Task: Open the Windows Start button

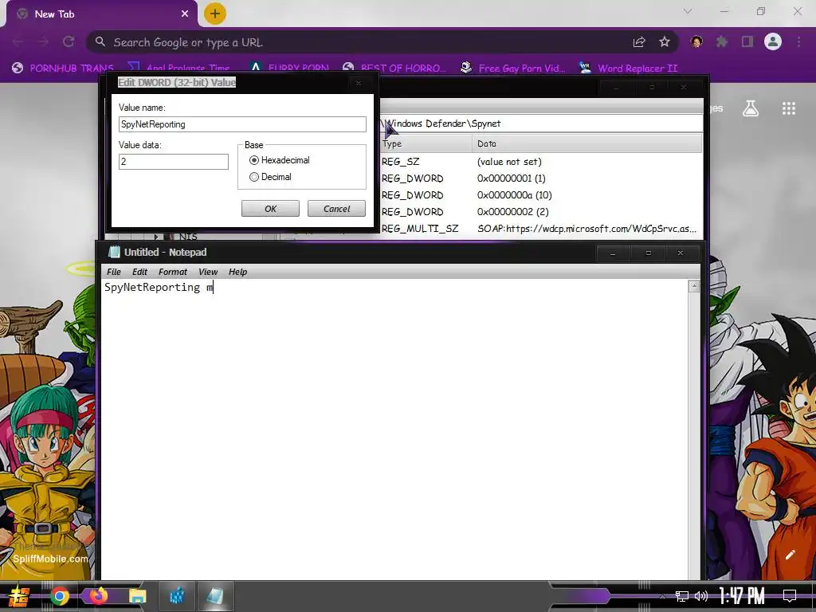Action: click(19, 596)
